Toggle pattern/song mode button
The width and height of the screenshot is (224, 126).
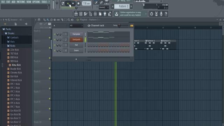pyautogui.click(x=63, y=3)
